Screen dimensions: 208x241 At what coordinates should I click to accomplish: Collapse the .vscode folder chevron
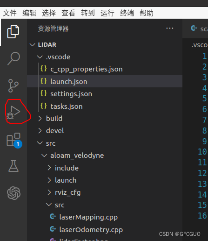coord(40,57)
